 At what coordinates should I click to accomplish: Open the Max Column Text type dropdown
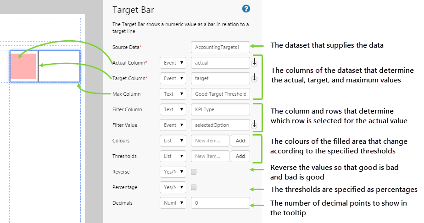tap(173, 94)
